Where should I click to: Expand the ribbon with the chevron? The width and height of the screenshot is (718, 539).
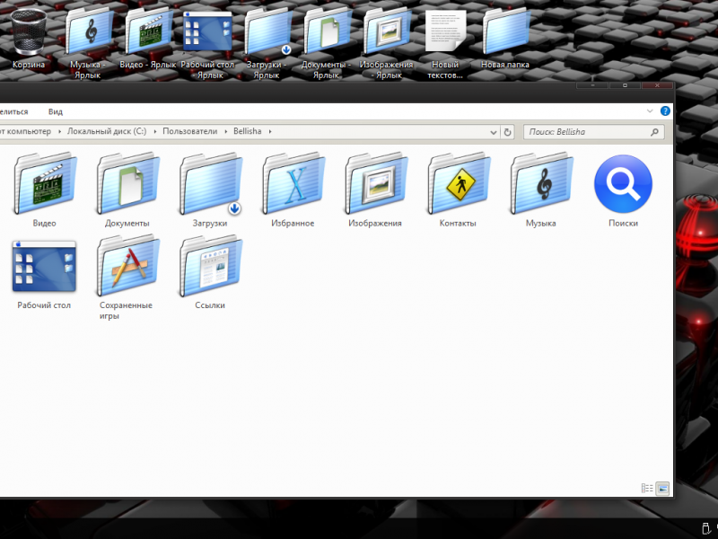click(649, 110)
